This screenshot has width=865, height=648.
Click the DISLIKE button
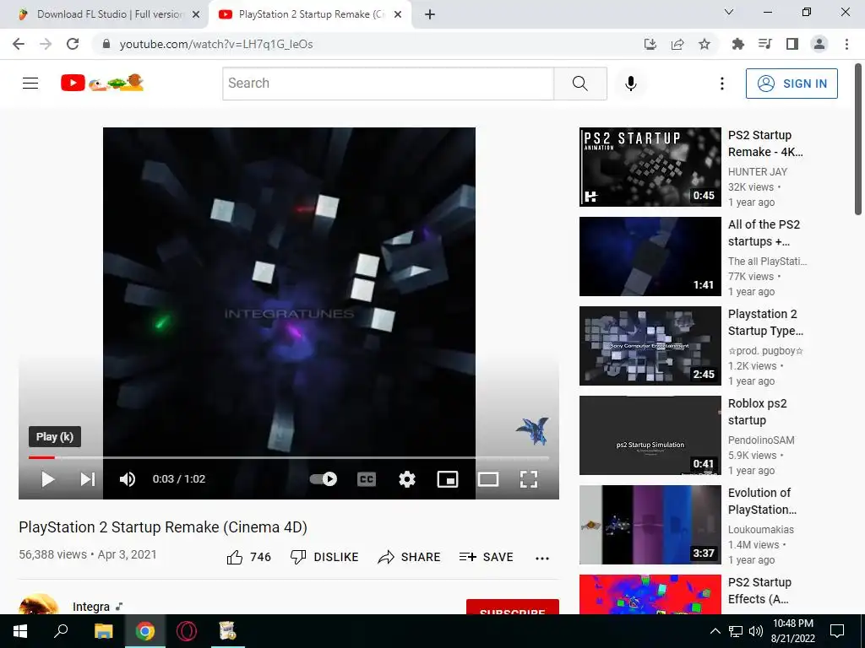point(324,557)
